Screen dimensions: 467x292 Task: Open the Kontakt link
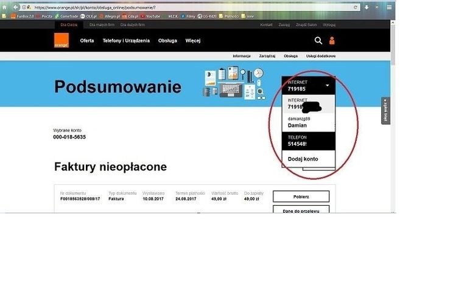266,25
